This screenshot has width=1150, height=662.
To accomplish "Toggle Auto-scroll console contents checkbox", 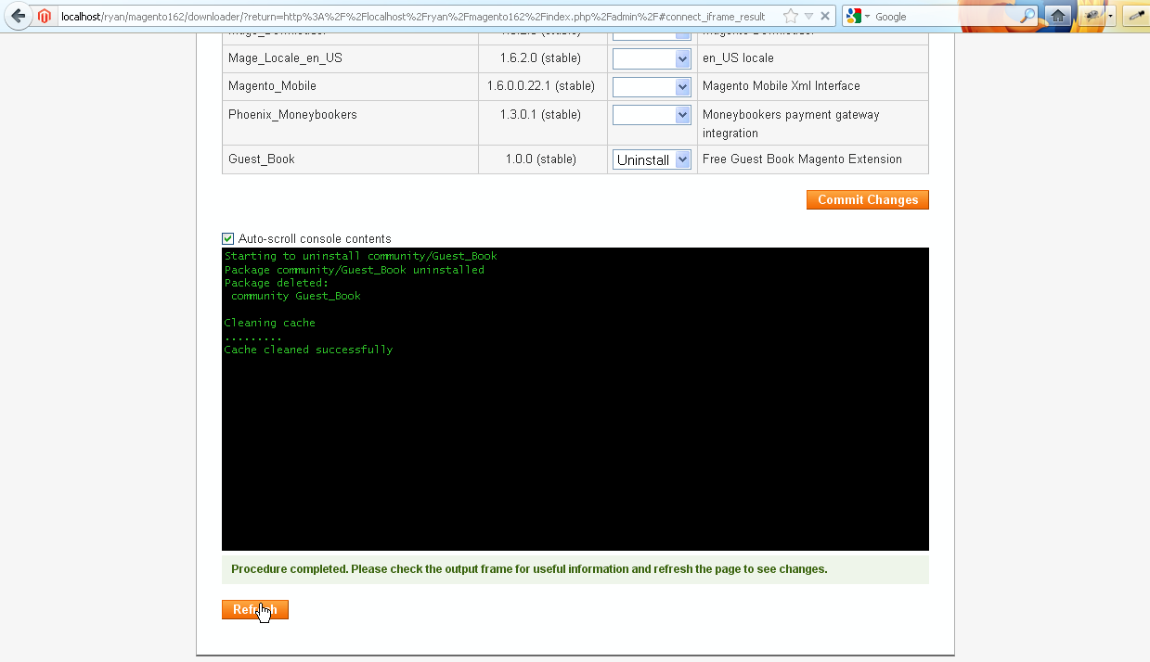I will (228, 238).
